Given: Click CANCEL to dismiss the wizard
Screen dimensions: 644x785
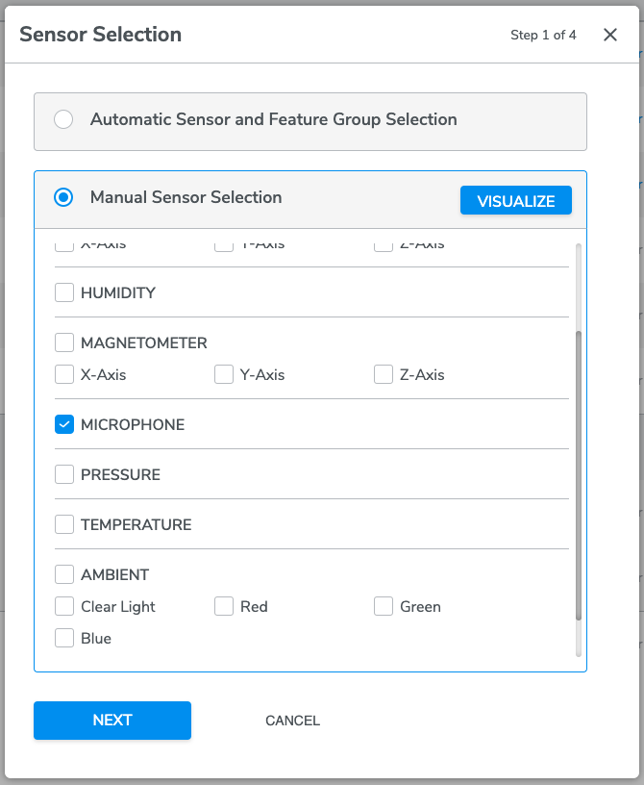Looking at the screenshot, I should [292, 721].
